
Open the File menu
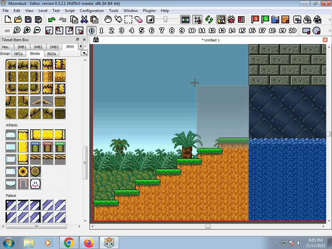(6, 11)
